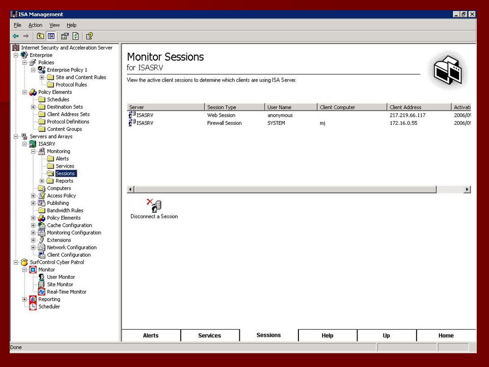Screen dimensions: 489x367
Task: Click the Up bottom tab
Action: pyautogui.click(x=387, y=335)
